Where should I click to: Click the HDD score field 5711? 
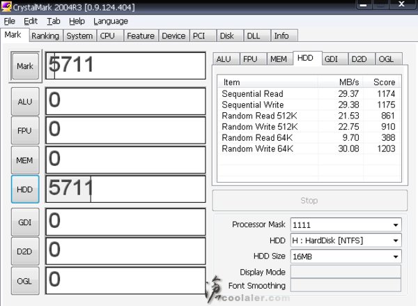pyautogui.click(x=126, y=189)
